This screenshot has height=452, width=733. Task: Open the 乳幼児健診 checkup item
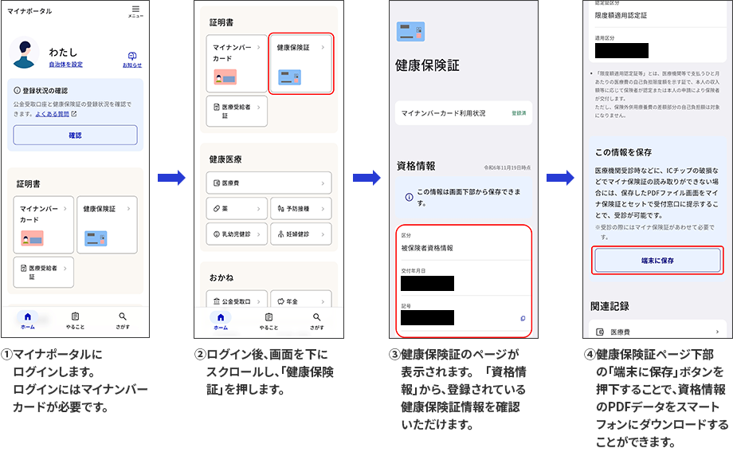[235, 234]
